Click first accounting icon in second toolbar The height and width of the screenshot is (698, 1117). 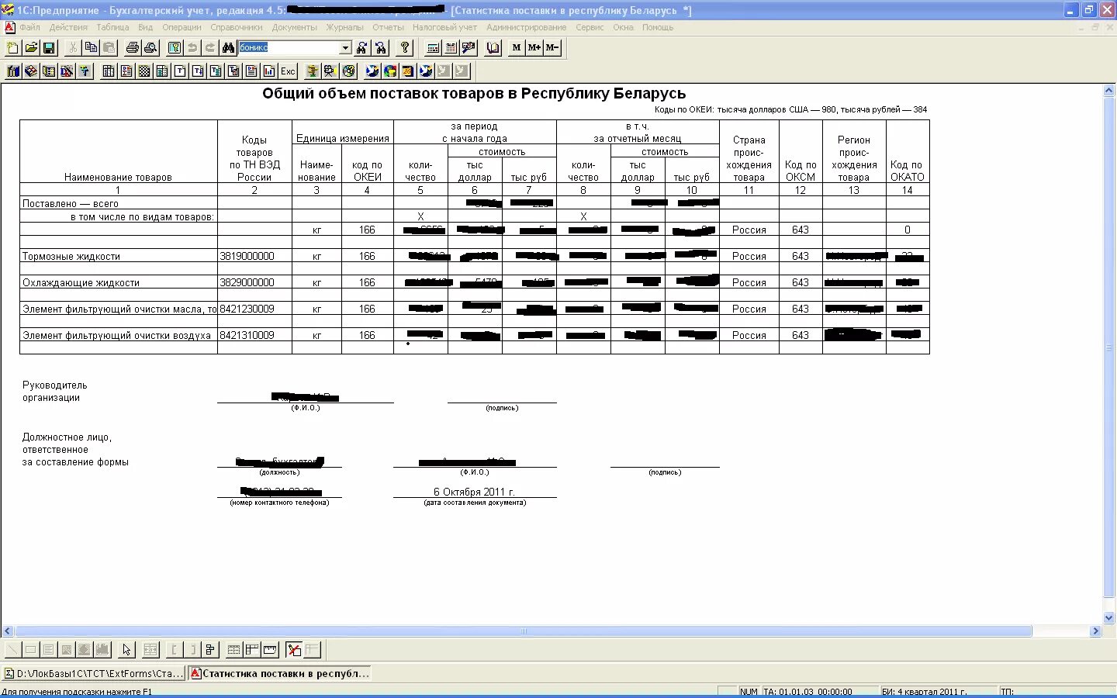tap(13, 71)
